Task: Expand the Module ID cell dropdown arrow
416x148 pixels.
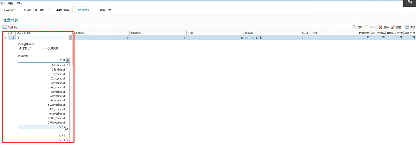Action: pos(71,38)
